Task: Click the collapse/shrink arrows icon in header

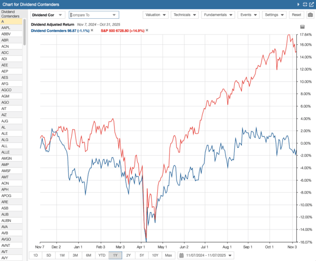Action: [305, 4]
